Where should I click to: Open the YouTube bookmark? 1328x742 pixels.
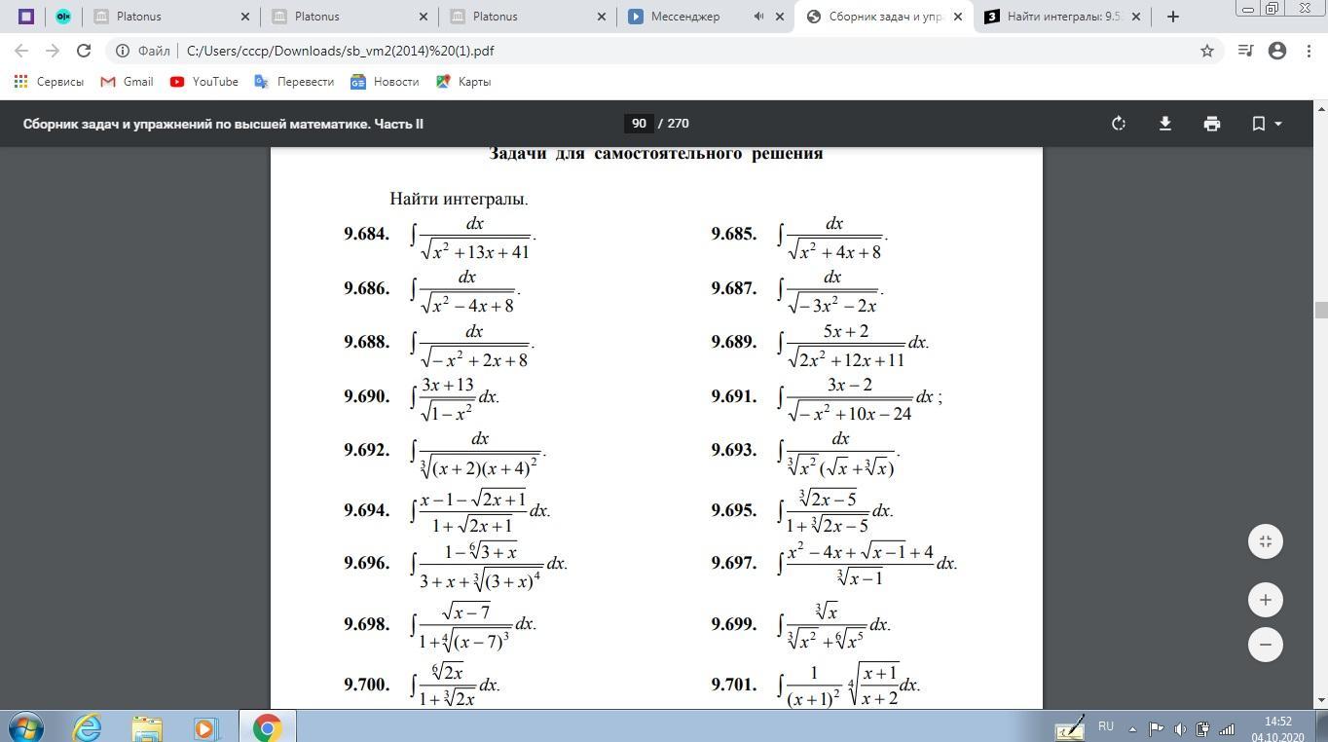point(203,82)
